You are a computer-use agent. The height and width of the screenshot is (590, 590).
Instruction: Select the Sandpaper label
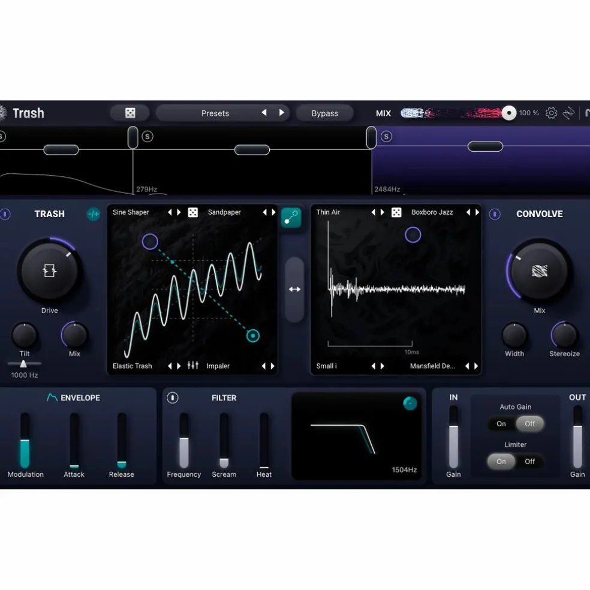click(x=224, y=212)
